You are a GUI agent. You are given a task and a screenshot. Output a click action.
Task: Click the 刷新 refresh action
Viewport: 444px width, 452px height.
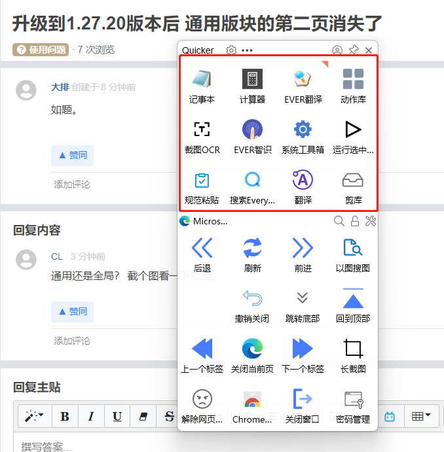pos(252,255)
